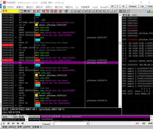Open the 文件(F) menu
Image resolution: width=153 pixels, height=129 pixels.
(11, 7)
